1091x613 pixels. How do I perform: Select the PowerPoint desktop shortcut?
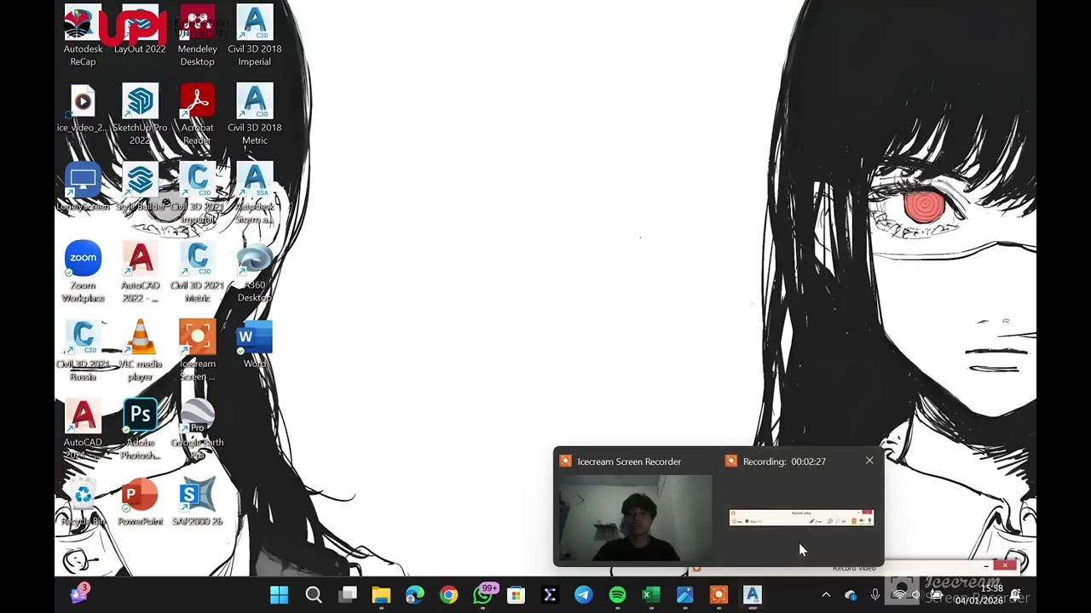(140, 502)
